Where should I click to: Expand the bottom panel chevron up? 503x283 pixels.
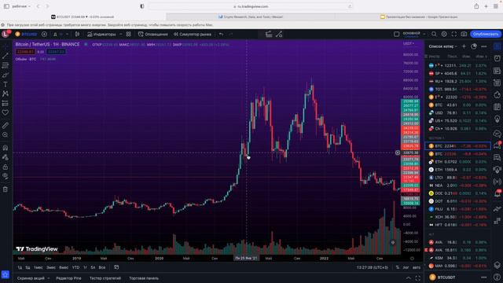[x=408, y=278]
